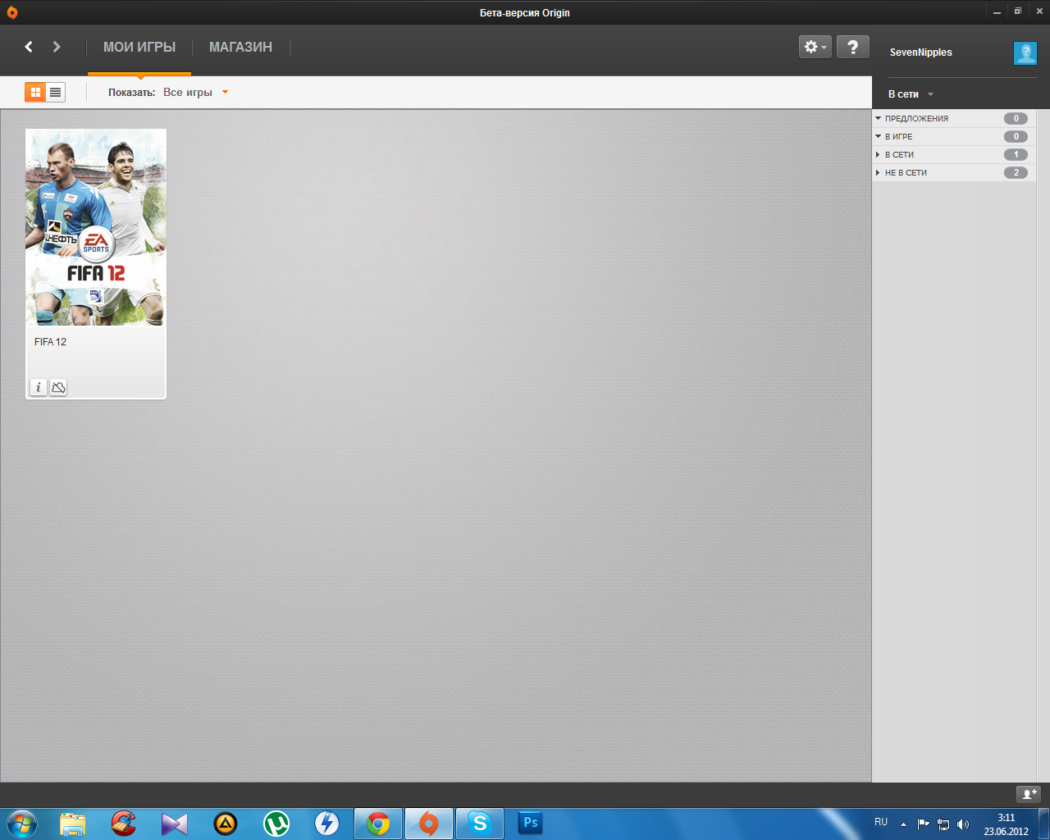Go forward with the right arrow

pos(57,47)
